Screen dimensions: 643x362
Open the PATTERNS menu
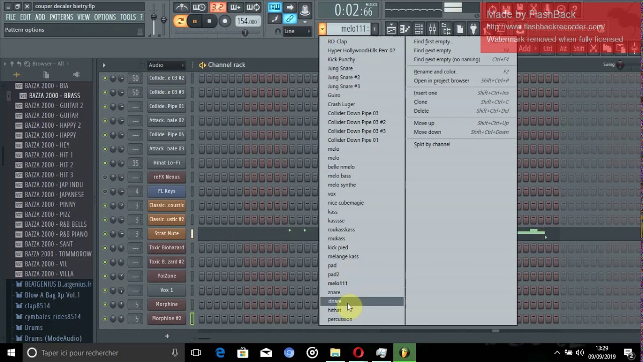coord(61,17)
